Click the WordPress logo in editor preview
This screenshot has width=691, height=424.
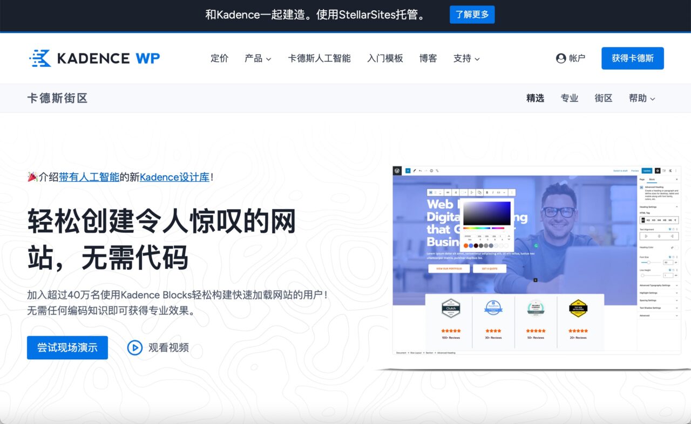pyautogui.click(x=397, y=171)
